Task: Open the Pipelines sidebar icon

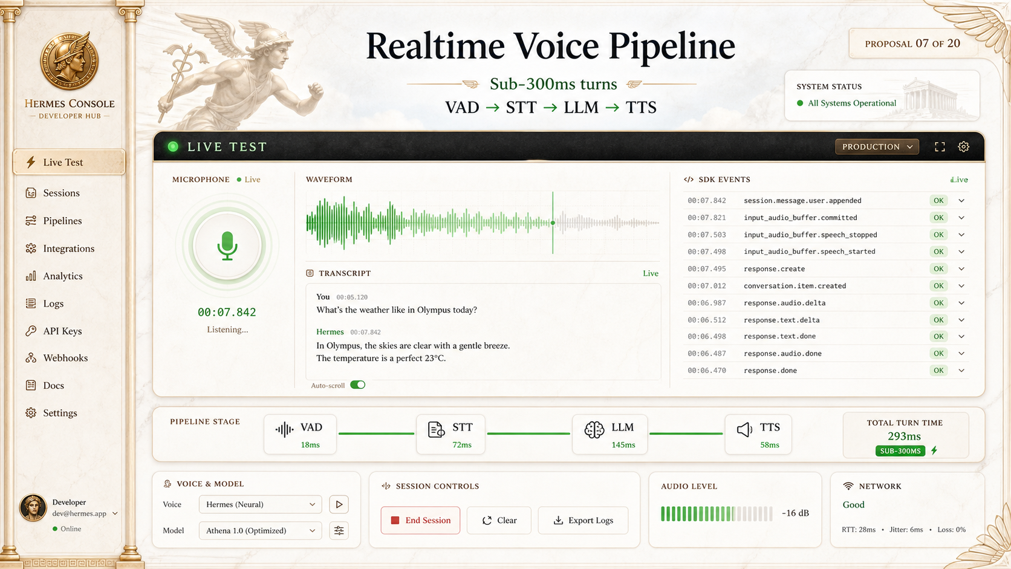Action: (x=31, y=221)
